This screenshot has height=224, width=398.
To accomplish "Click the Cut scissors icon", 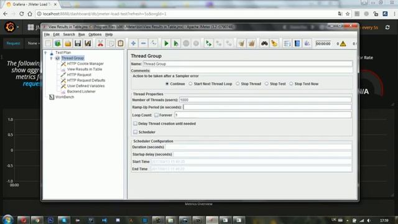I will coord(101,44).
